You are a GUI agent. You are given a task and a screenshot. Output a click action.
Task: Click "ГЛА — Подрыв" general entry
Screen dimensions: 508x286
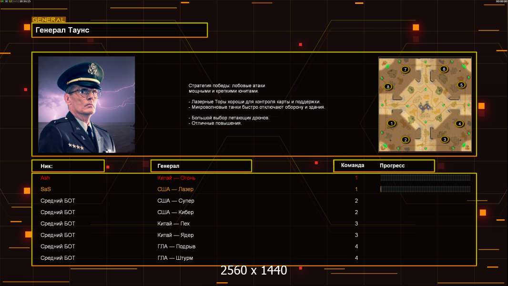pyautogui.click(x=176, y=246)
